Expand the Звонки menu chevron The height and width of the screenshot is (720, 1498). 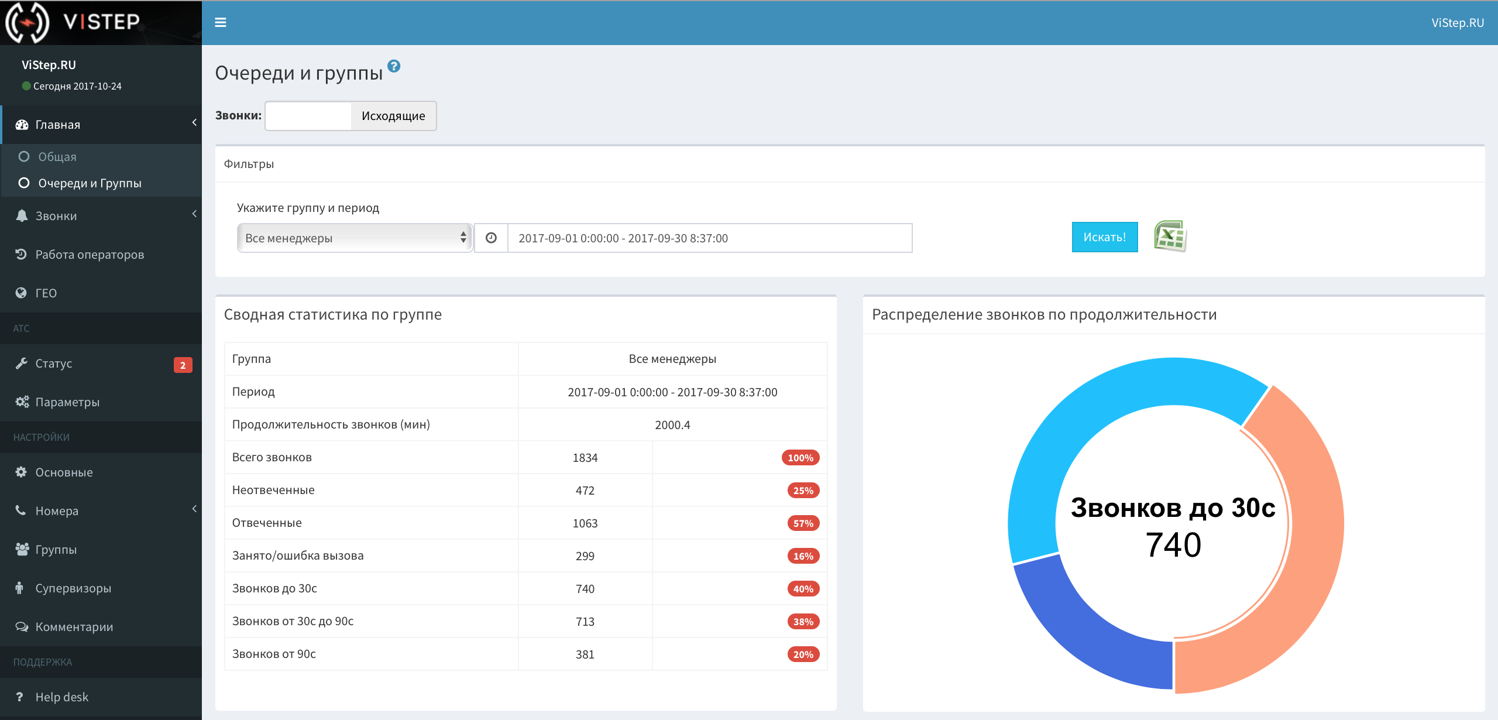[194, 214]
